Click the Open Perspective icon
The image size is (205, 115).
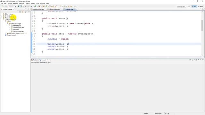point(189,6)
